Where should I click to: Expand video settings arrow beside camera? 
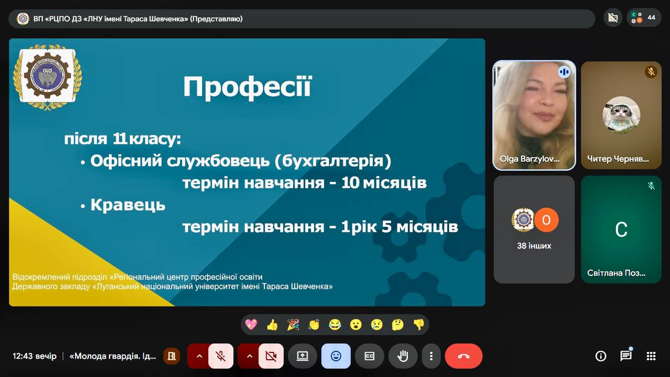(249, 356)
